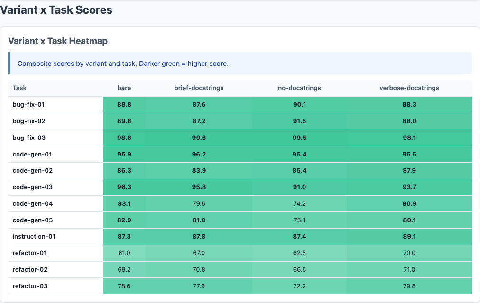Screen dimensions: 480x303
Task: Click the 99.6 cell in bug-fix-03 row
Action: click(x=199, y=138)
